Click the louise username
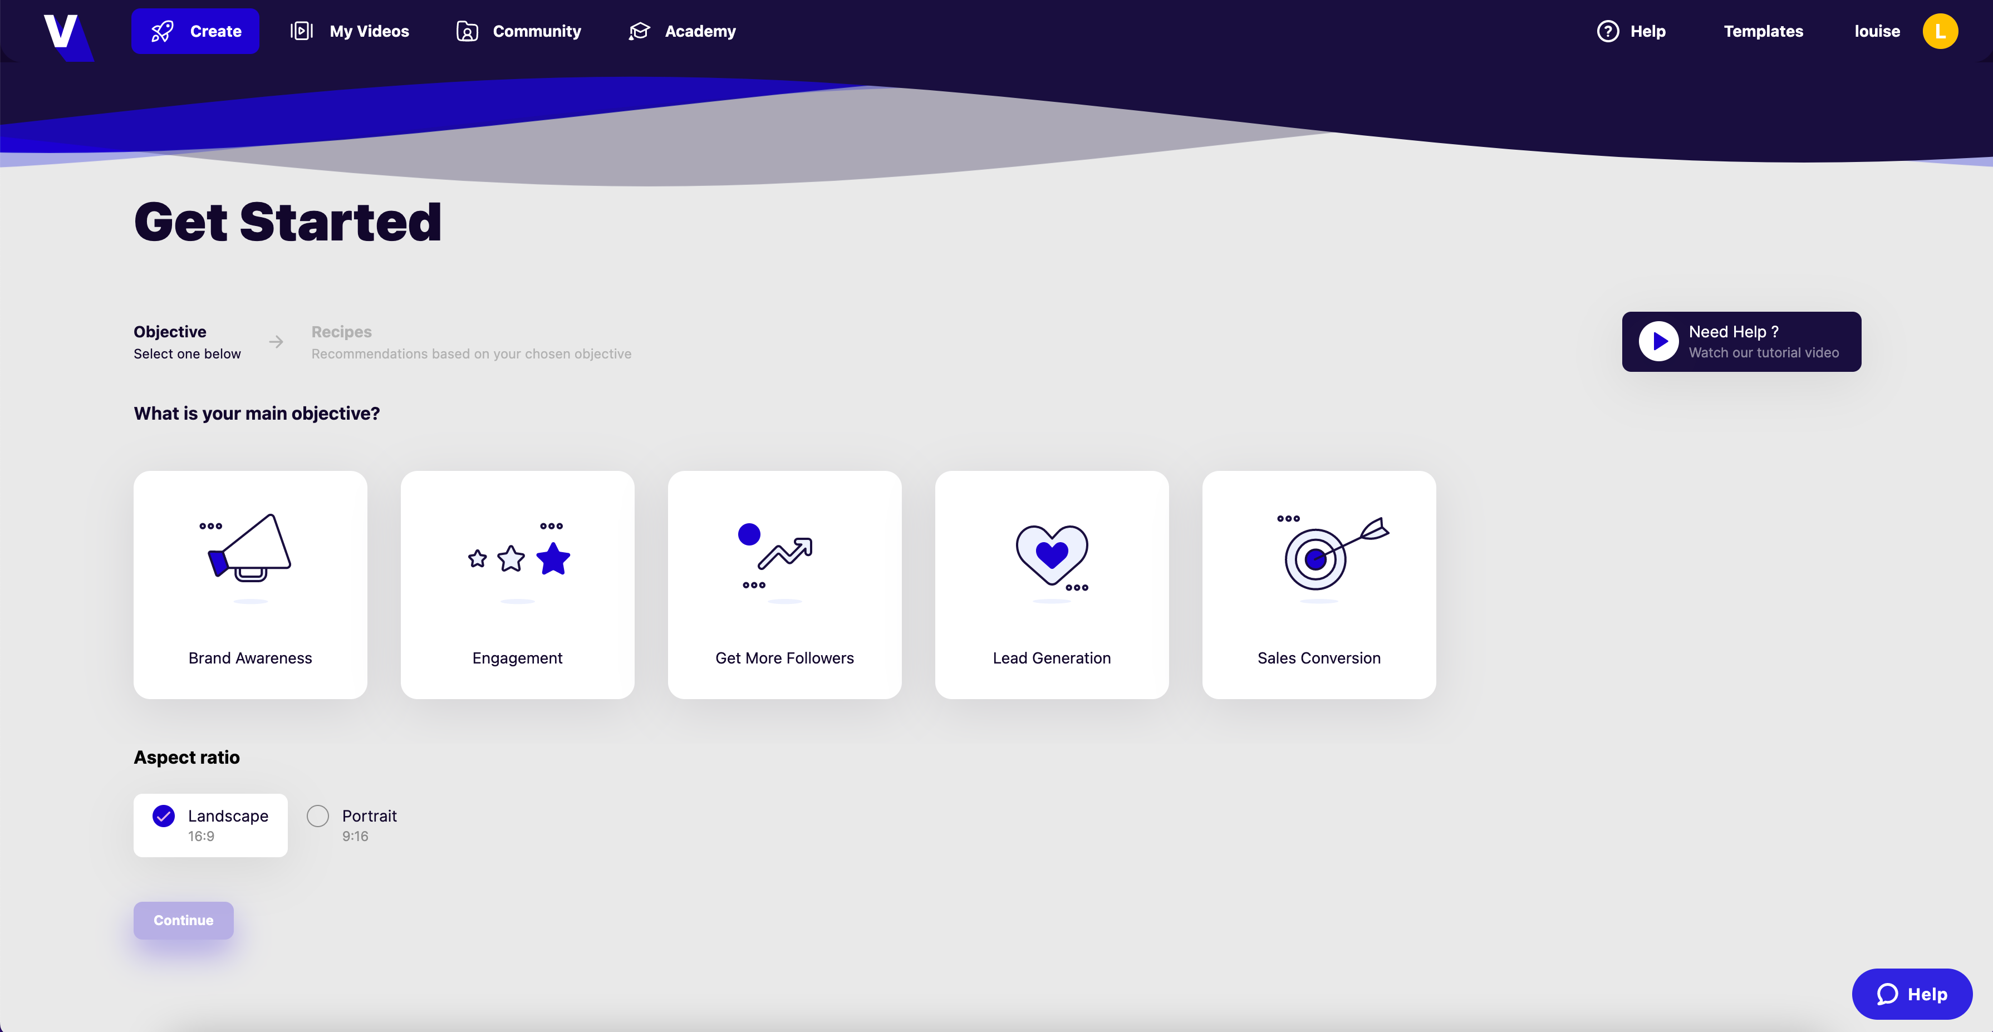Screen dimensions: 1993x1032 1877,32
